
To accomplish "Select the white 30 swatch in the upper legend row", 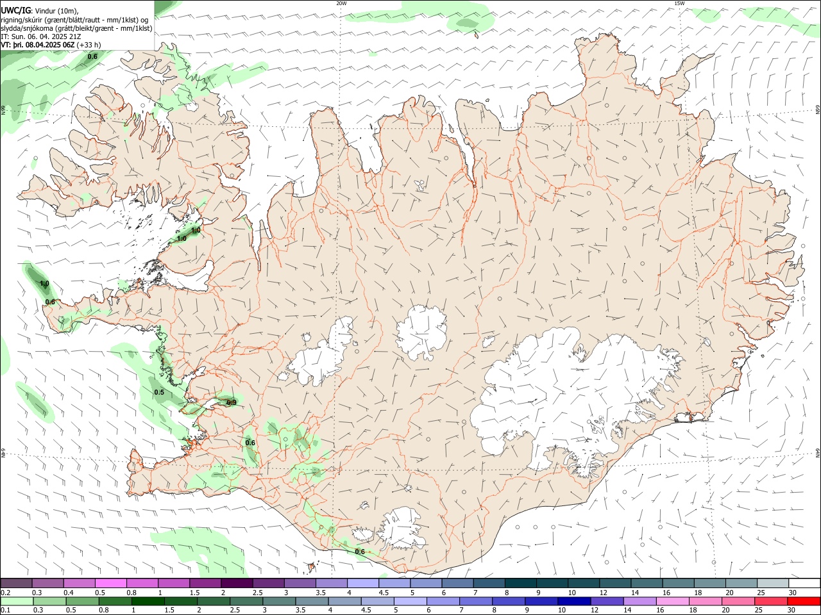I will tap(804, 584).
